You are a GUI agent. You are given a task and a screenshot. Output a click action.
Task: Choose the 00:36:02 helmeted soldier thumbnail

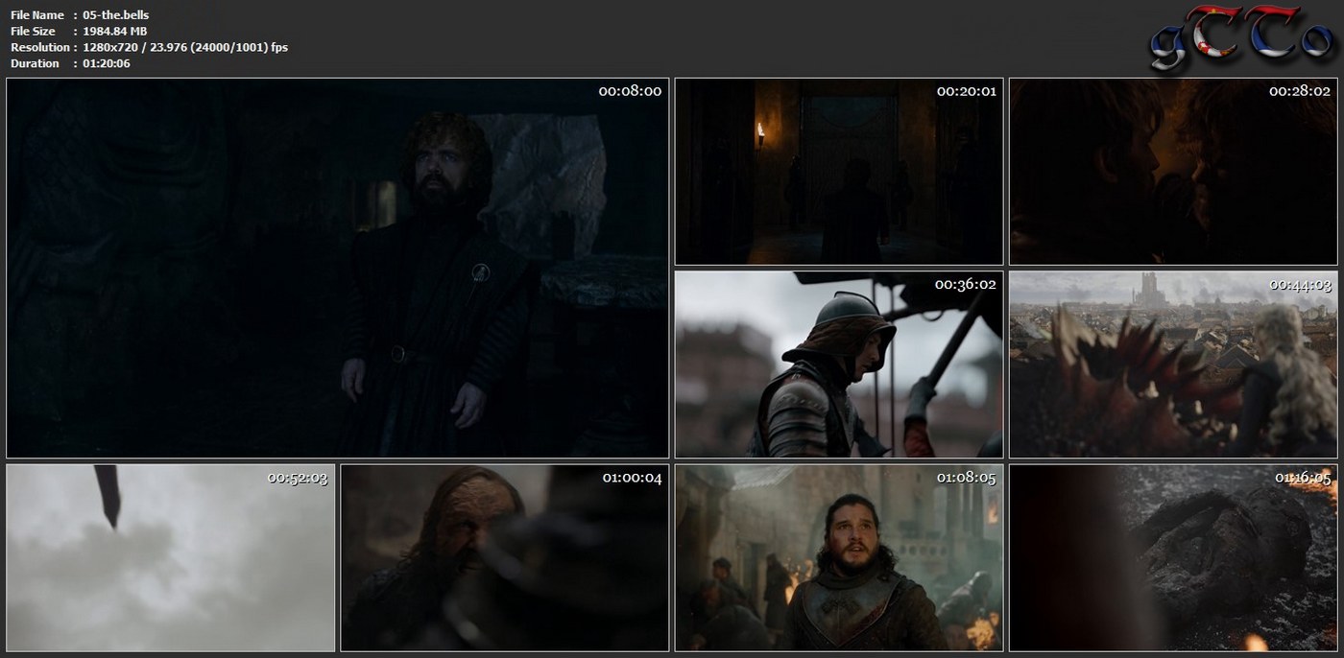pos(839,364)
